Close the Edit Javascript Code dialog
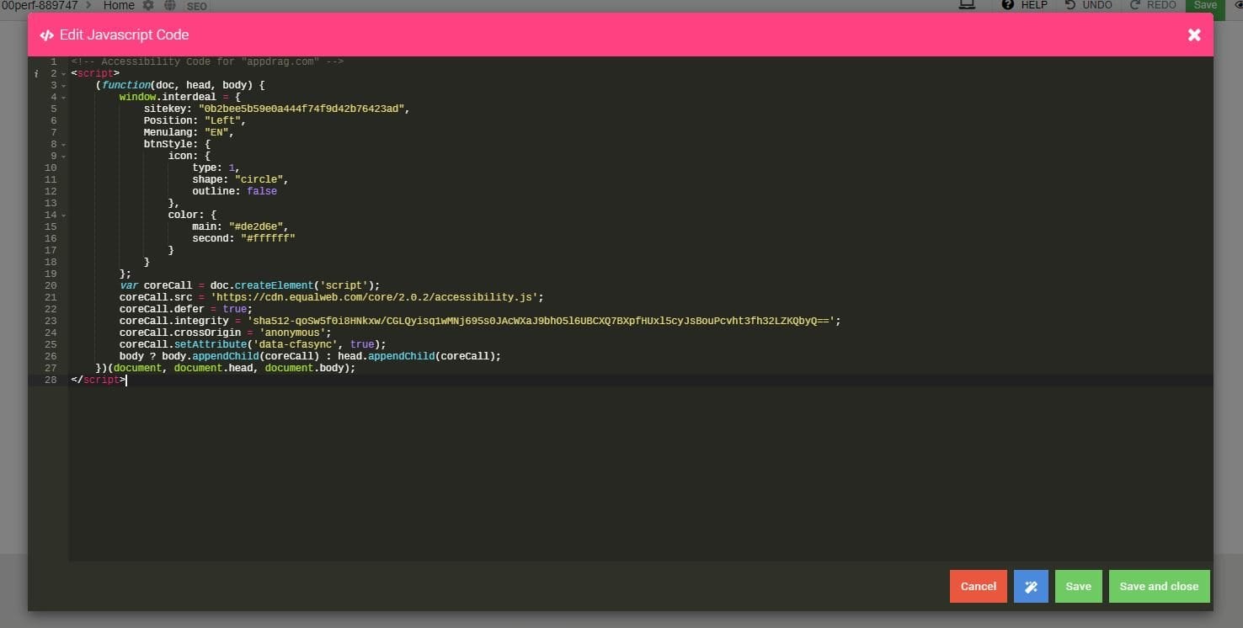The image size is (1243, 628). coord(1194,35)
